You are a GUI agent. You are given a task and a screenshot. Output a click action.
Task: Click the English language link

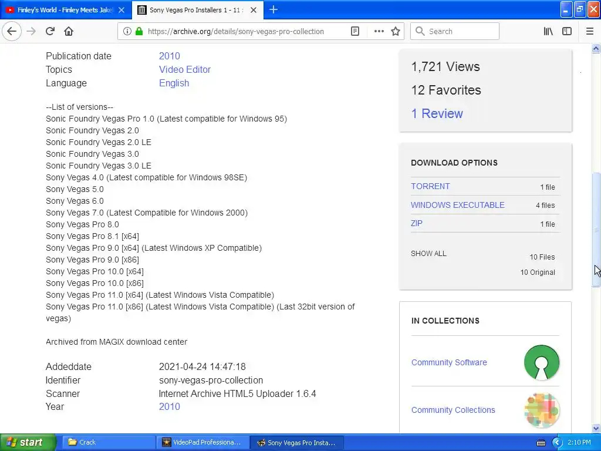[x=174, y=83]
